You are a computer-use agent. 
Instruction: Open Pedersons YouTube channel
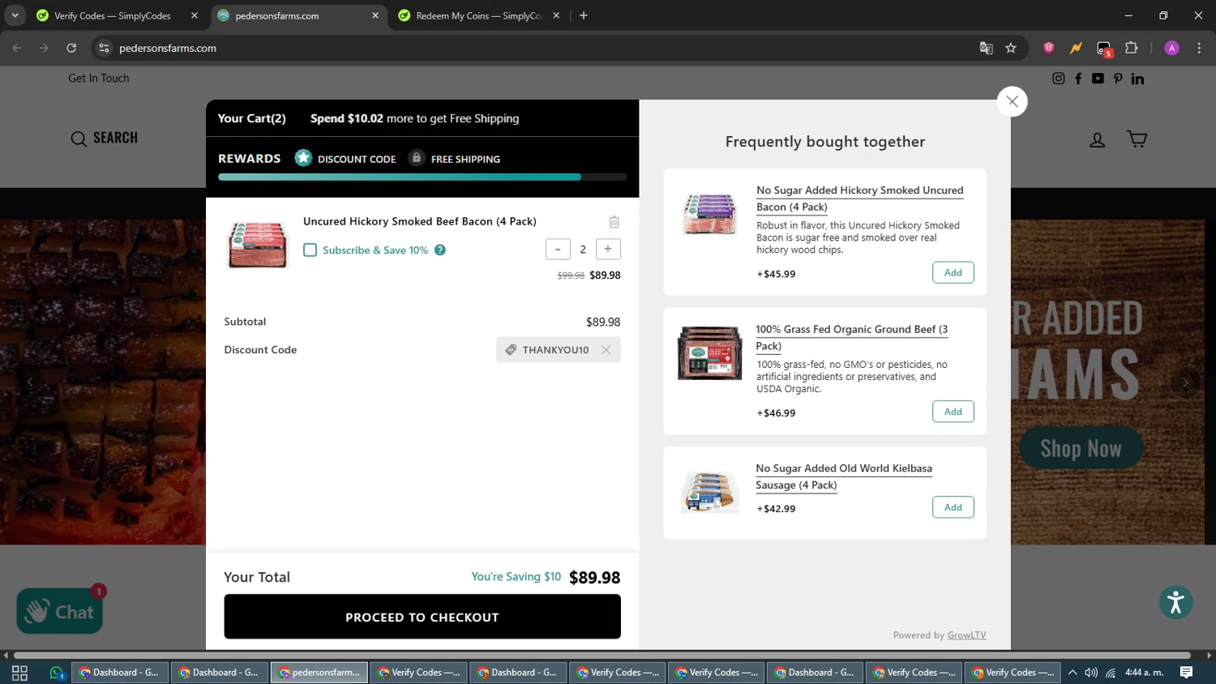(x=1098, y=79)
